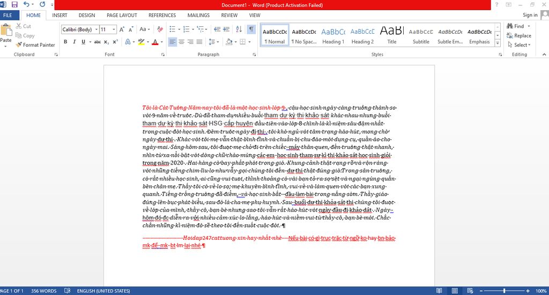This screenshot has height=295, width=549.
Task: Switch to the PAGE LAYOUT tab
Action: pyautogui.click(x=122, y=16)
